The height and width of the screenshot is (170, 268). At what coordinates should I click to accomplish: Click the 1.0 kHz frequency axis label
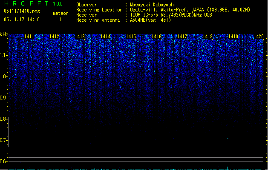click(3, 76)
